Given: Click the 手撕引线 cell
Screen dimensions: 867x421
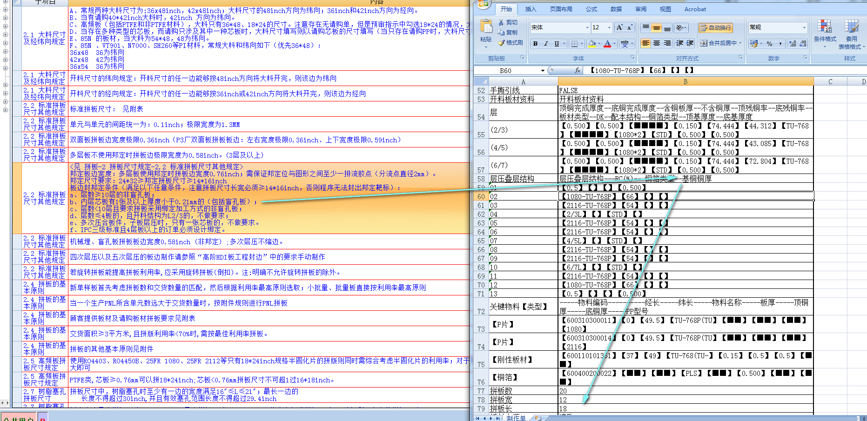Looking at the screenshot, I should tap(523, 90).
